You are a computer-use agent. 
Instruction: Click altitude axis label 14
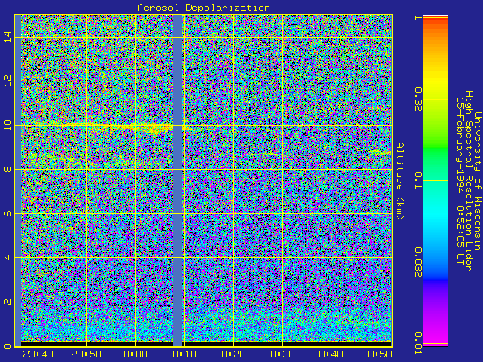pos(7,37)
